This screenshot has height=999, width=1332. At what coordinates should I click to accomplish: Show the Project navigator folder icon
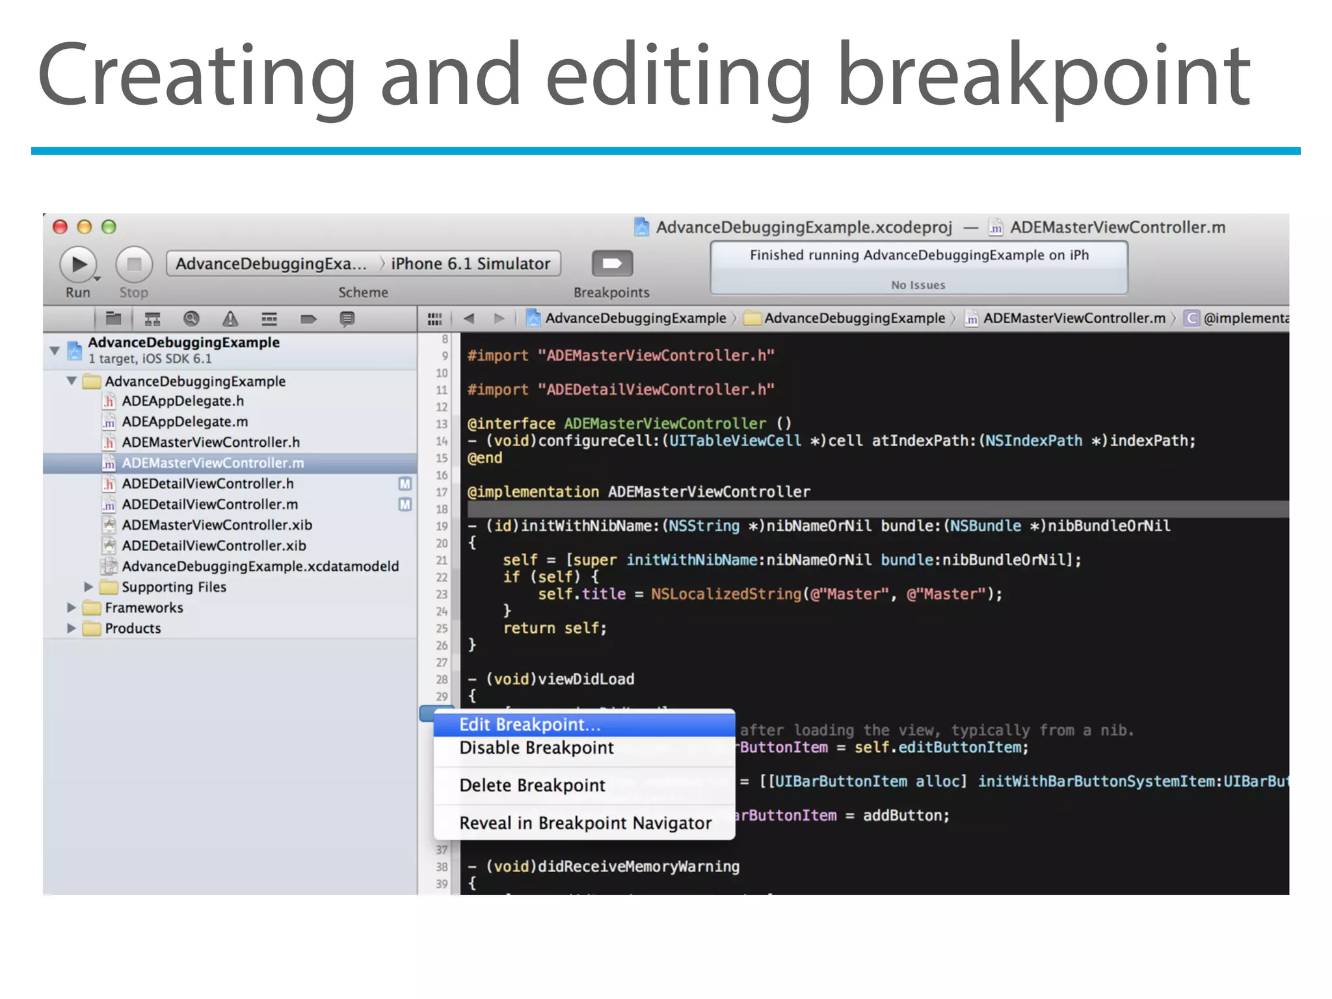pos(114,319)
